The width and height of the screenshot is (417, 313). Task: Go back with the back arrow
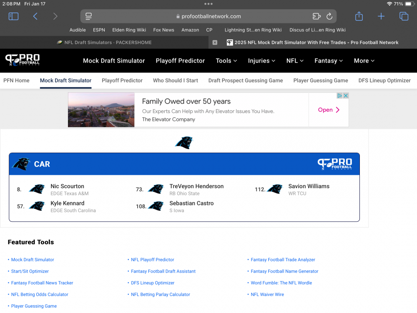pyautogui.click(x=35, y=16)
